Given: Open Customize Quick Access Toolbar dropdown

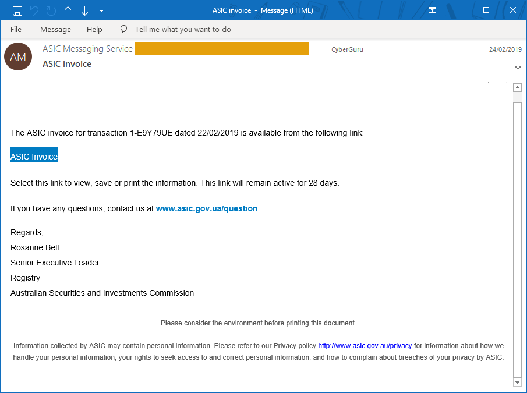Looking at the screenshot, I should point(101,10).
